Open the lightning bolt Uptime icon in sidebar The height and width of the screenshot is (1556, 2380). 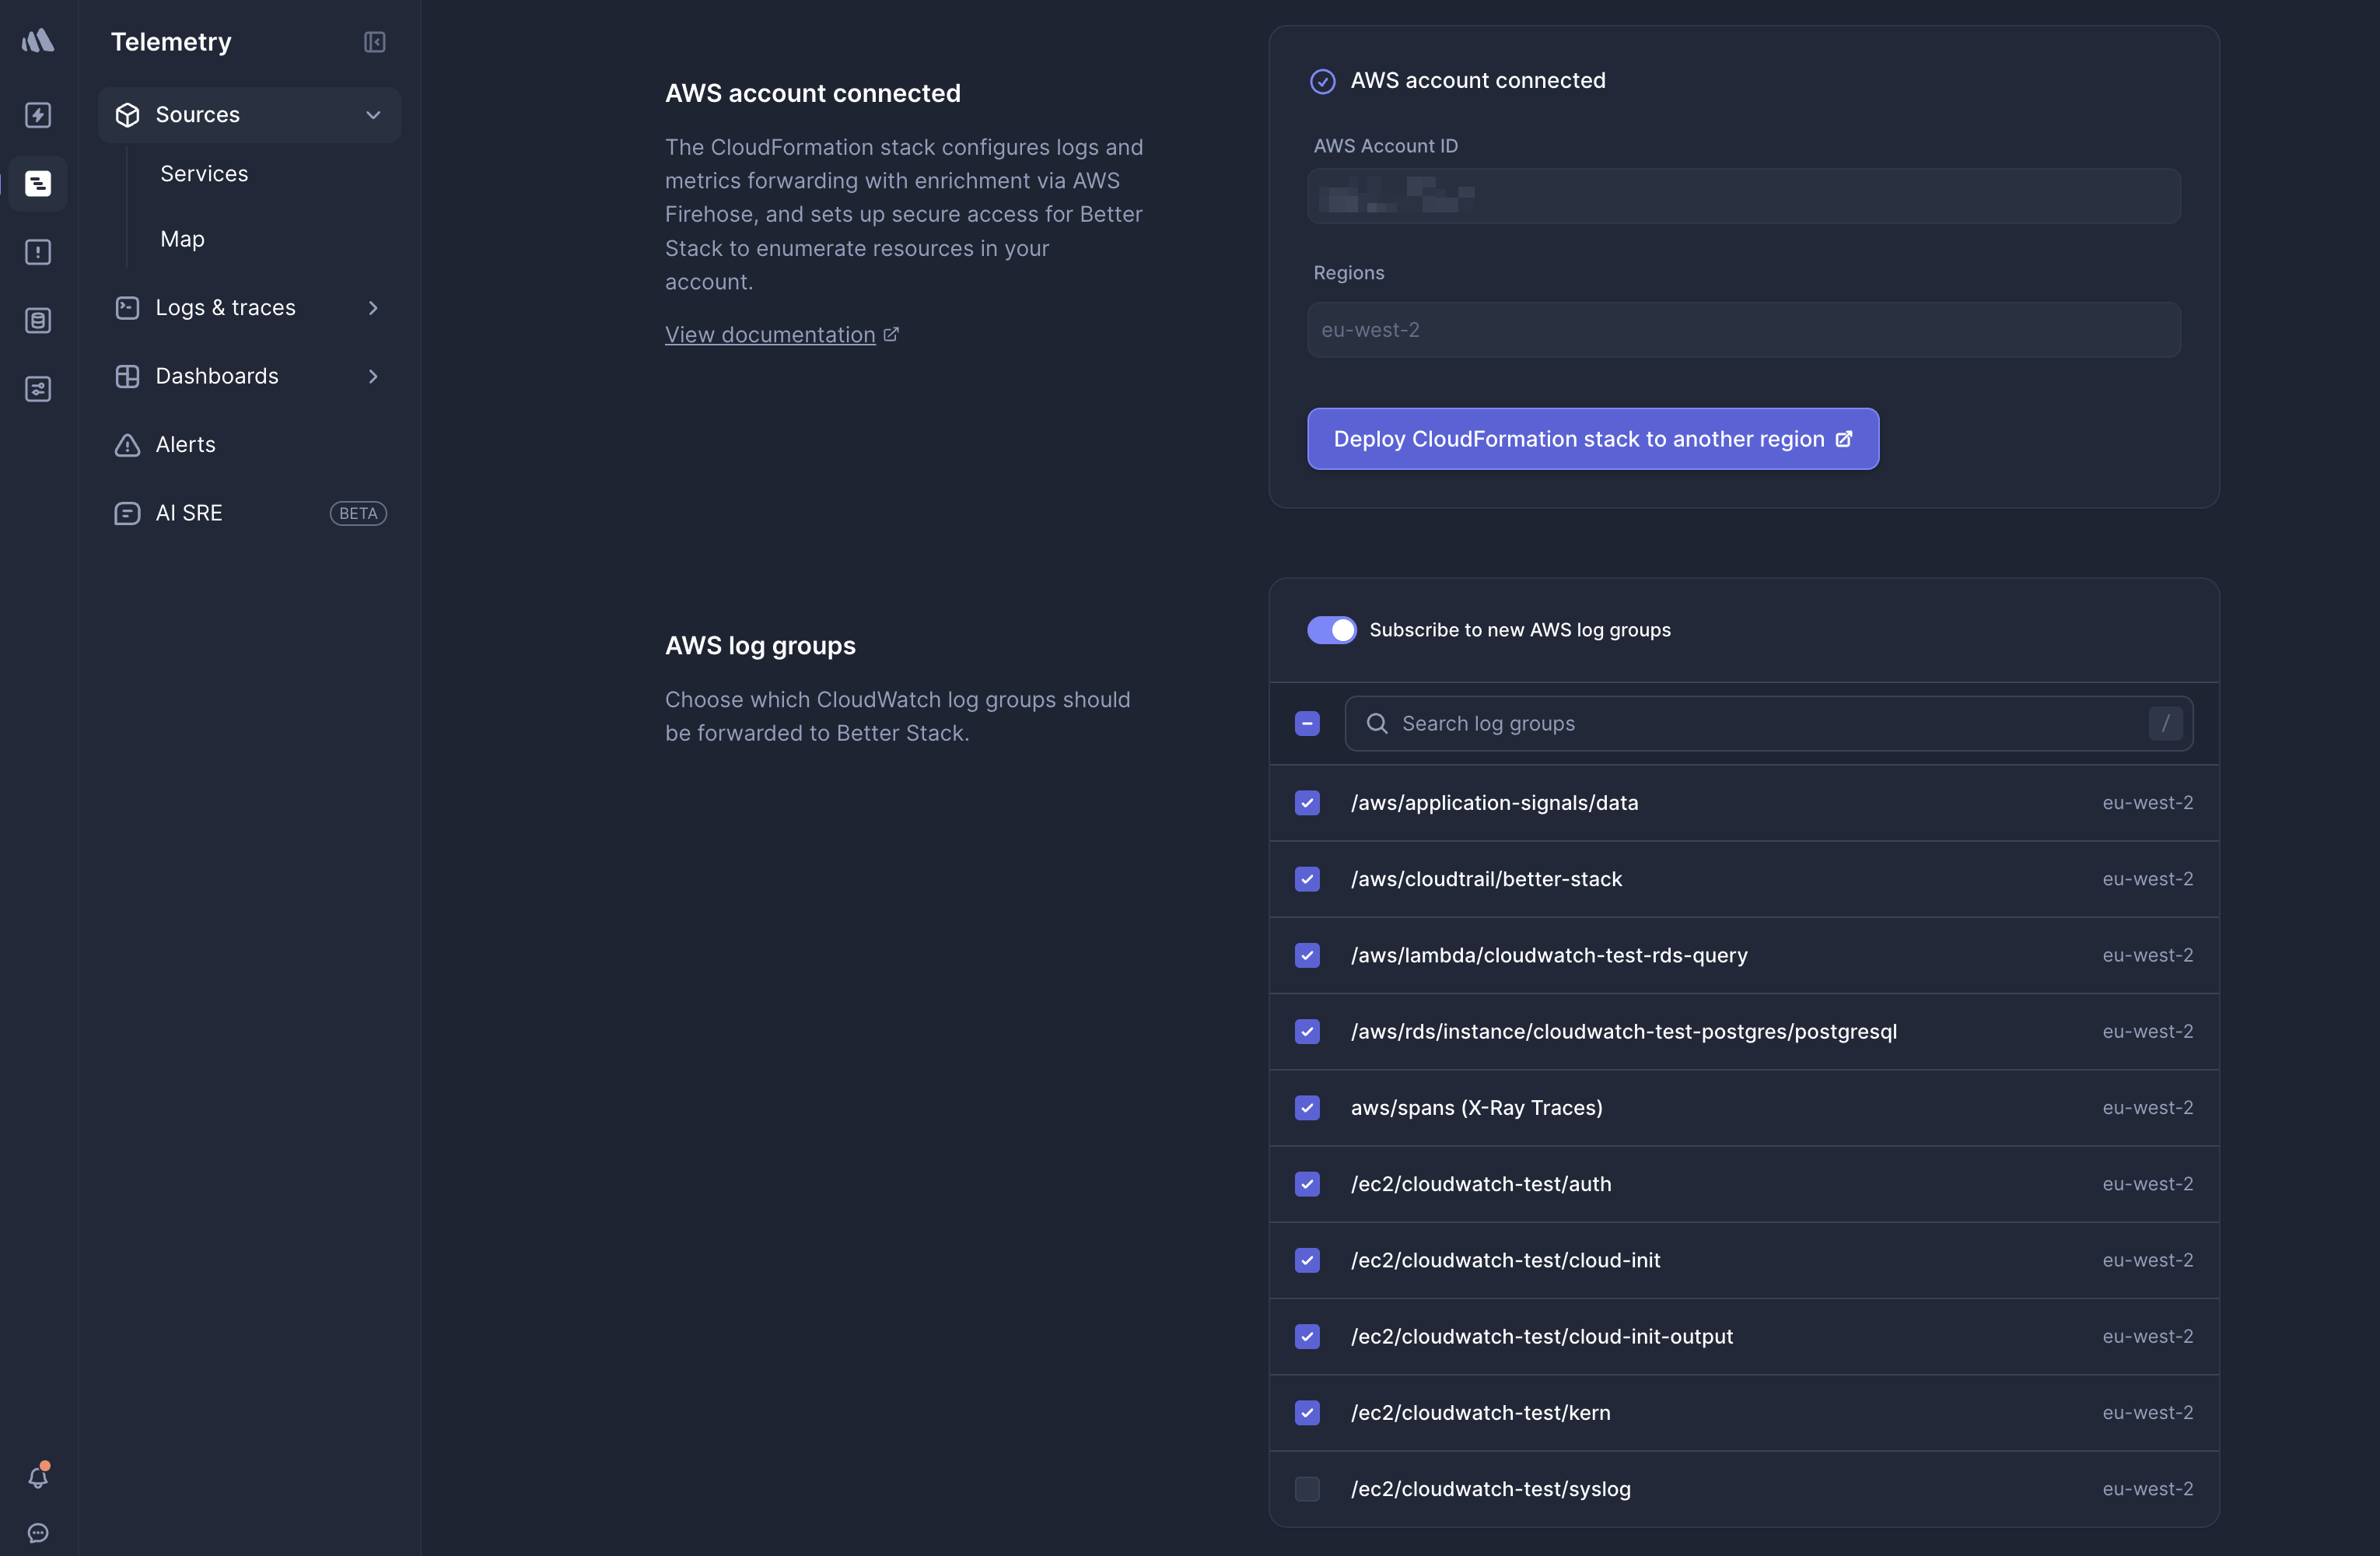tap(38, 115)
